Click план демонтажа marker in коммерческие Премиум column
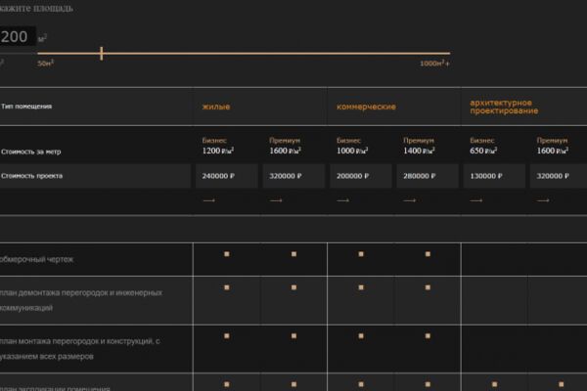This screenshot has width=587, height=391. point(428,287)
